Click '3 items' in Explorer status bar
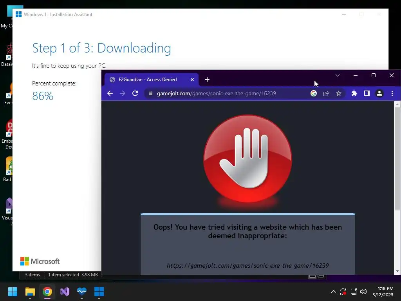Image resolution: width=401 pixels, height=301 pixels. 33,275
